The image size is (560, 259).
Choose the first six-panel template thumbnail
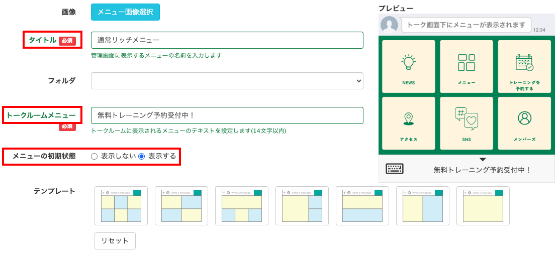[121, 206]
